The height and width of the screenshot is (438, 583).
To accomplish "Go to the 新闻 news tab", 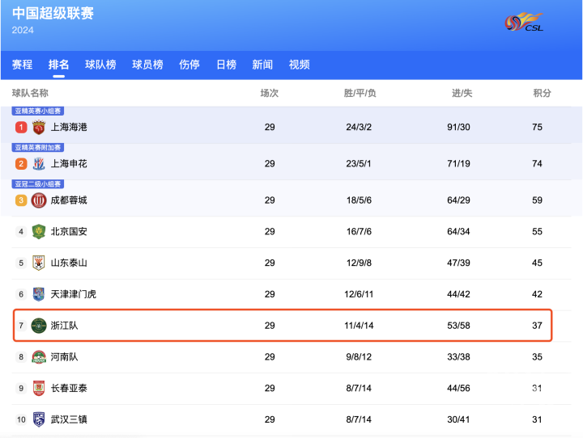I will [x=262, y=65].
